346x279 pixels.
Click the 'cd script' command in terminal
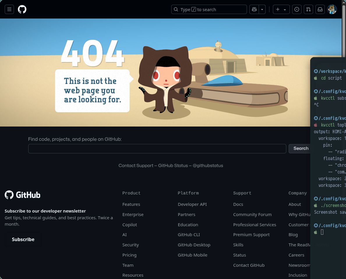pyautogui.click(x=331, y=78)
